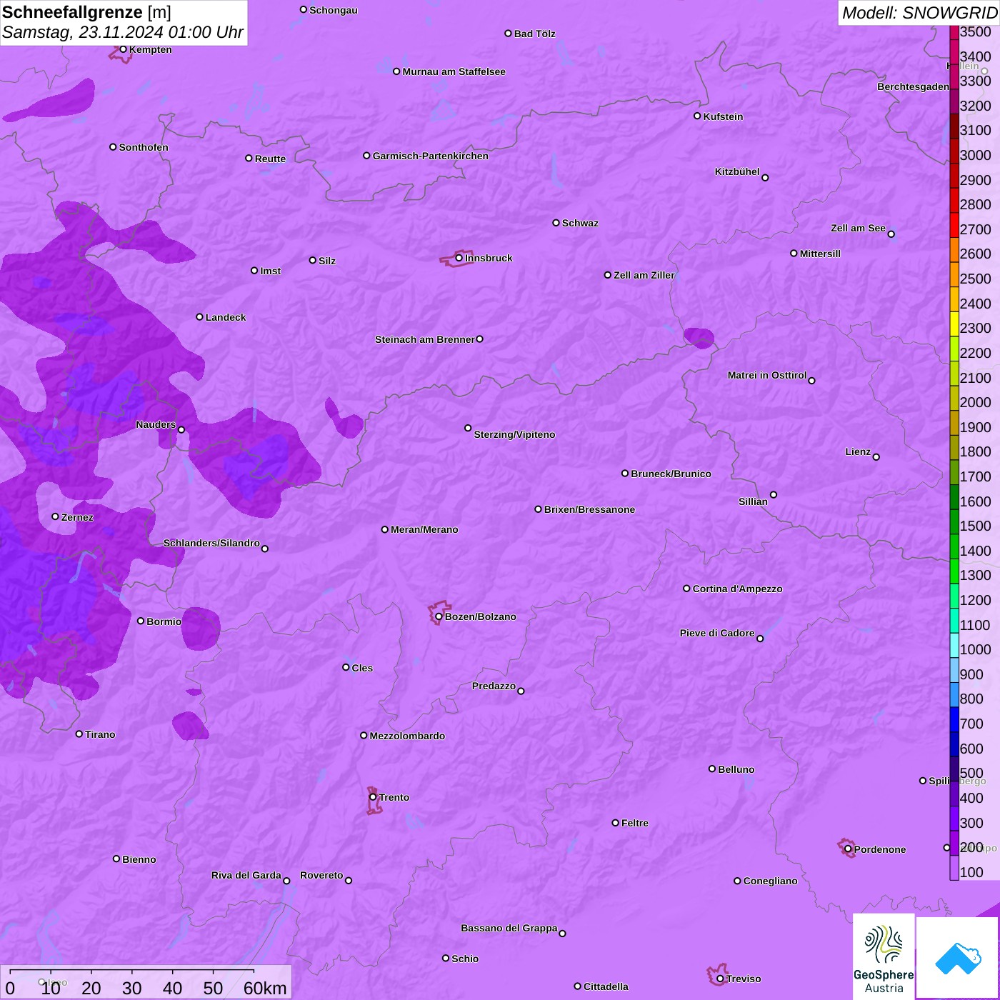Pick the cyan 1000 m legend swatch
This screenshot has width=1000, height=1000.
pyautogui.click(x=954, y=646)
